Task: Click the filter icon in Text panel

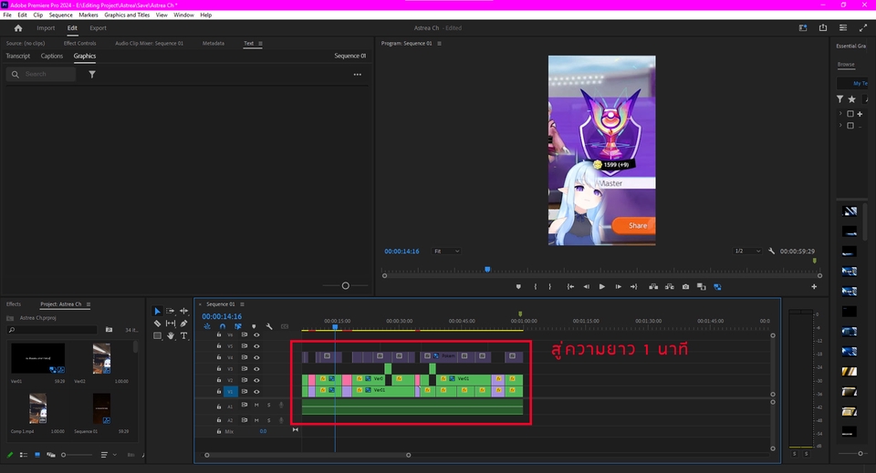Action: tap(92, 74)
